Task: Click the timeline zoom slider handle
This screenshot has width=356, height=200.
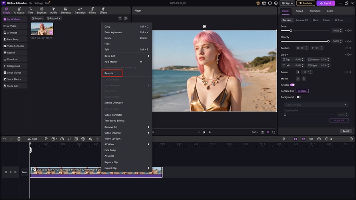Action: pyautogui.click(x=331, y=139)
